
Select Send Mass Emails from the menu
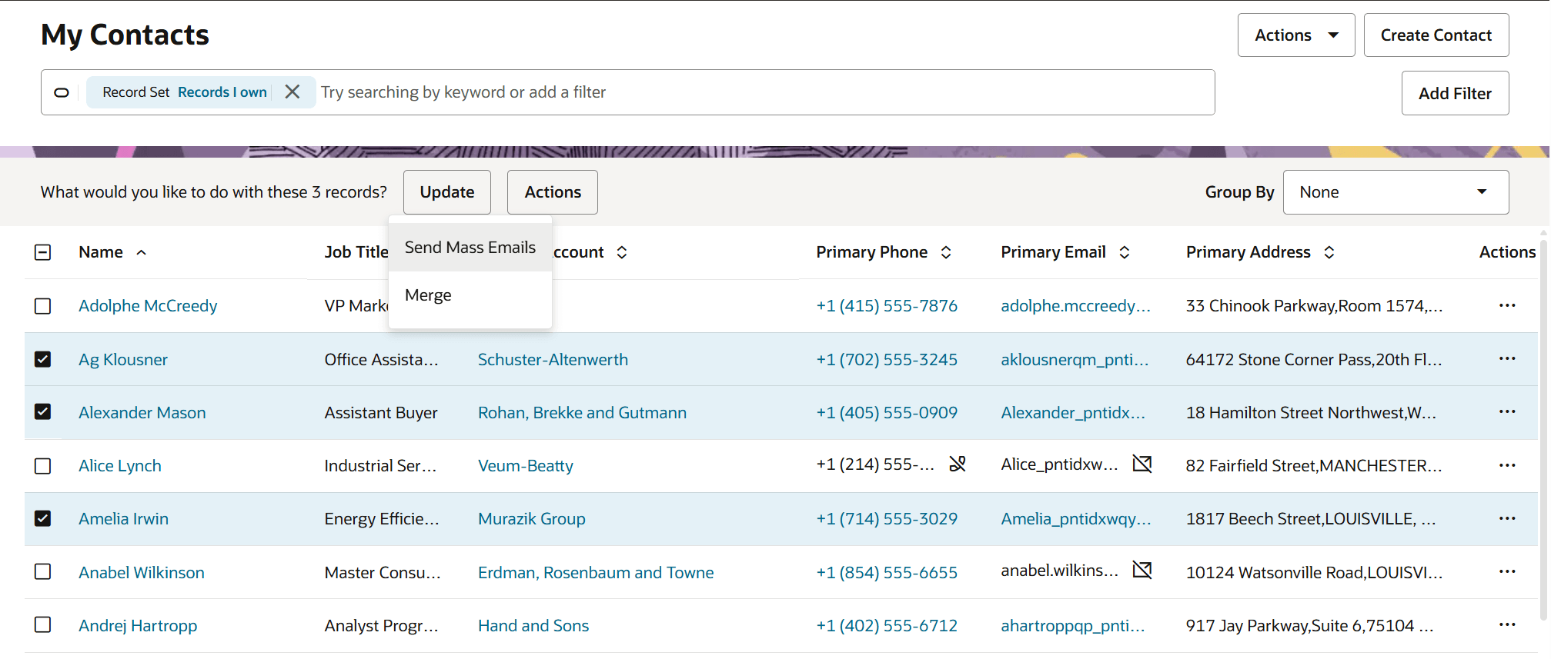tap(470, 248)
